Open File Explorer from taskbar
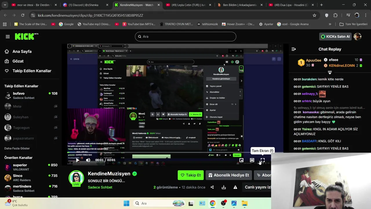371x209 pixels. (x=245, y=203)
